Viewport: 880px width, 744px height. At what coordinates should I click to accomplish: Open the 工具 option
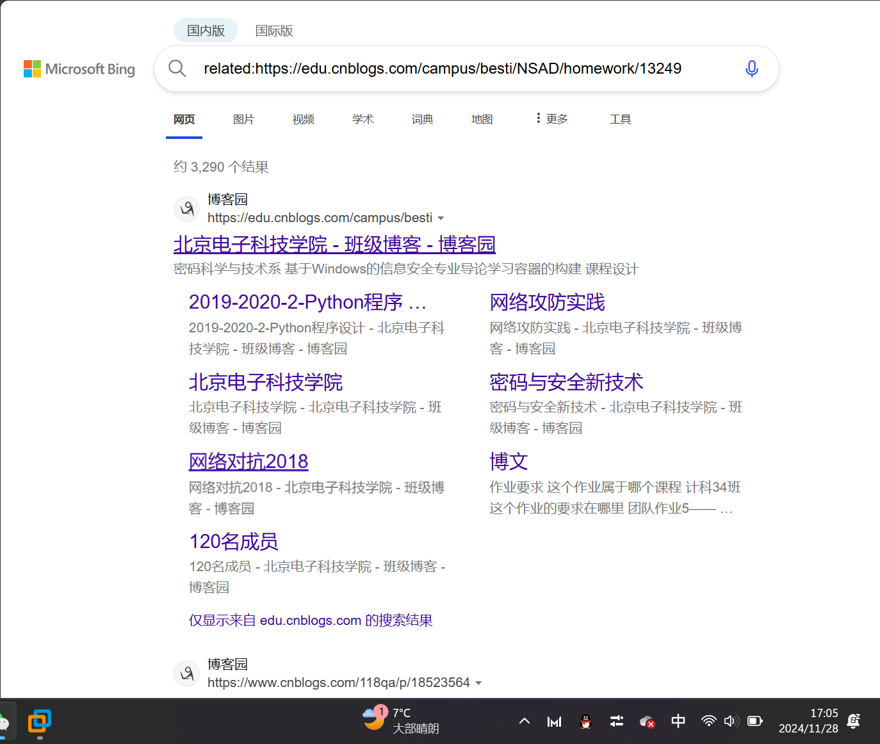point(620,119)
